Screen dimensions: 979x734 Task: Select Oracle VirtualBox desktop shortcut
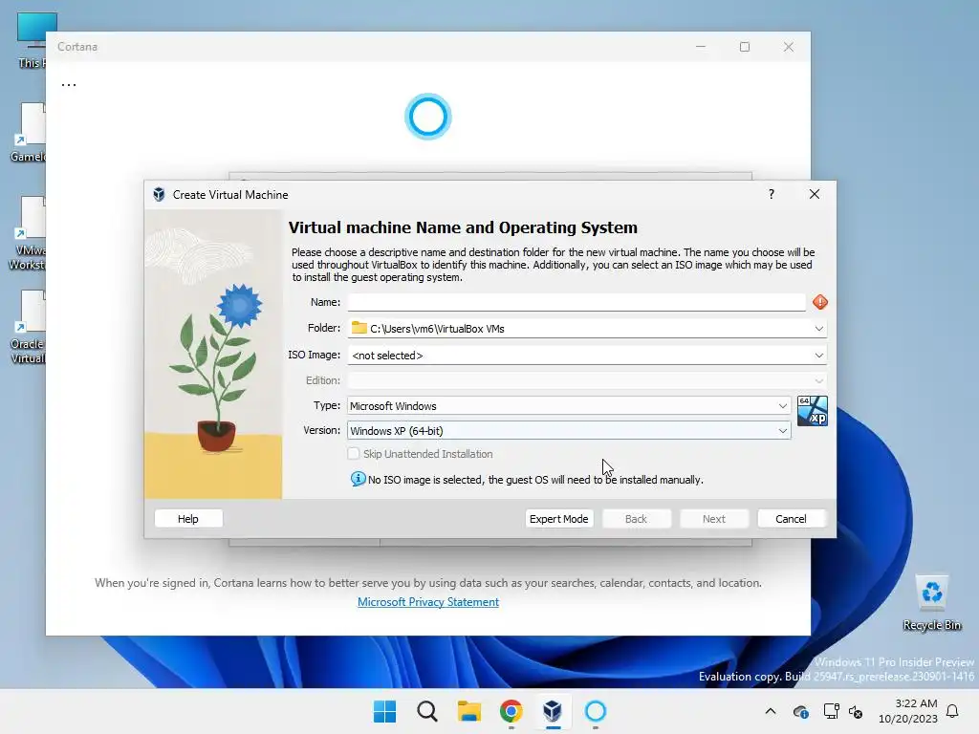27,327
